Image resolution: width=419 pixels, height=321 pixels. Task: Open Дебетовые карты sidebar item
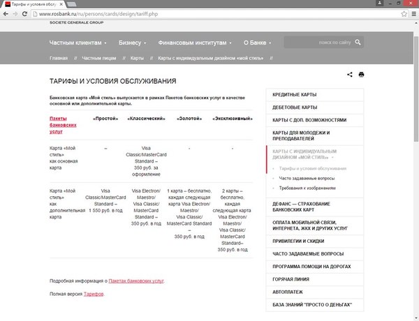[x=315, y=107]
